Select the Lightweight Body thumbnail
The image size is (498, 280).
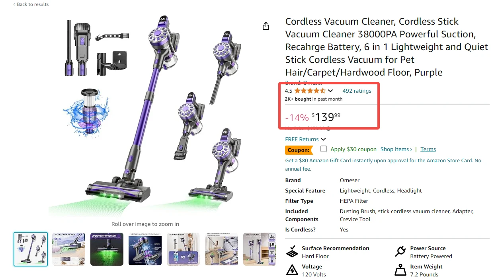pyautogui.click(x=183, y=249)
